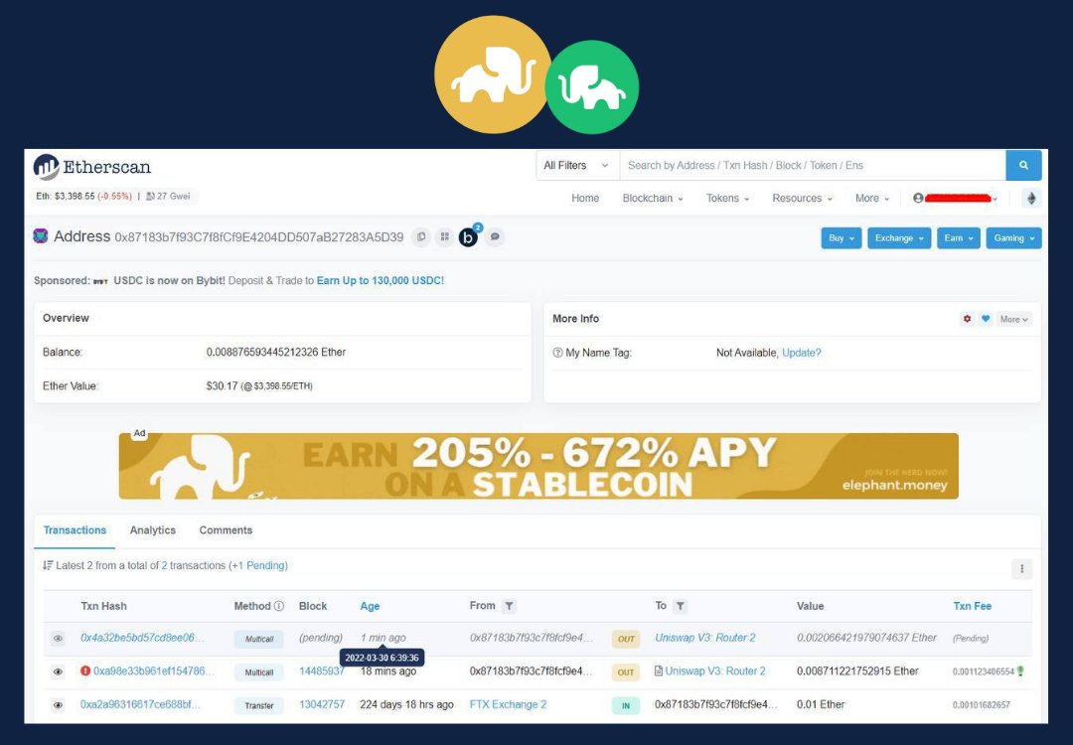
Task: Open block 14485937
Action: 322,671
